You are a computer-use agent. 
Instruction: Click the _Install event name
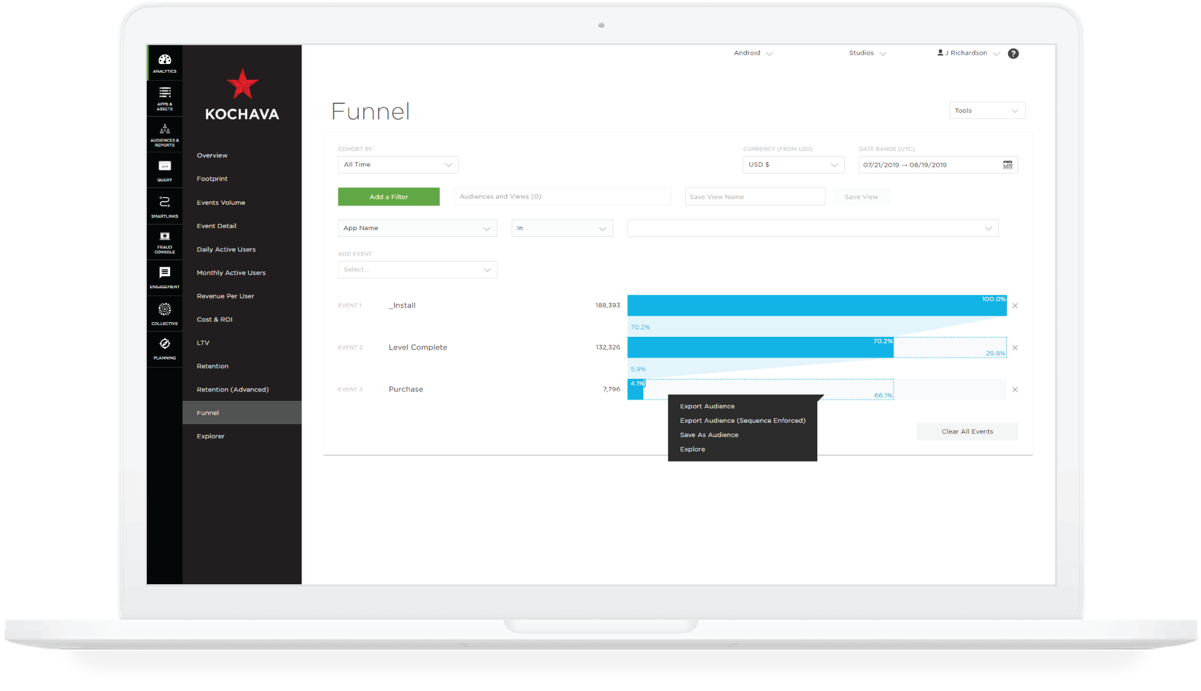[x=402, y=305]
